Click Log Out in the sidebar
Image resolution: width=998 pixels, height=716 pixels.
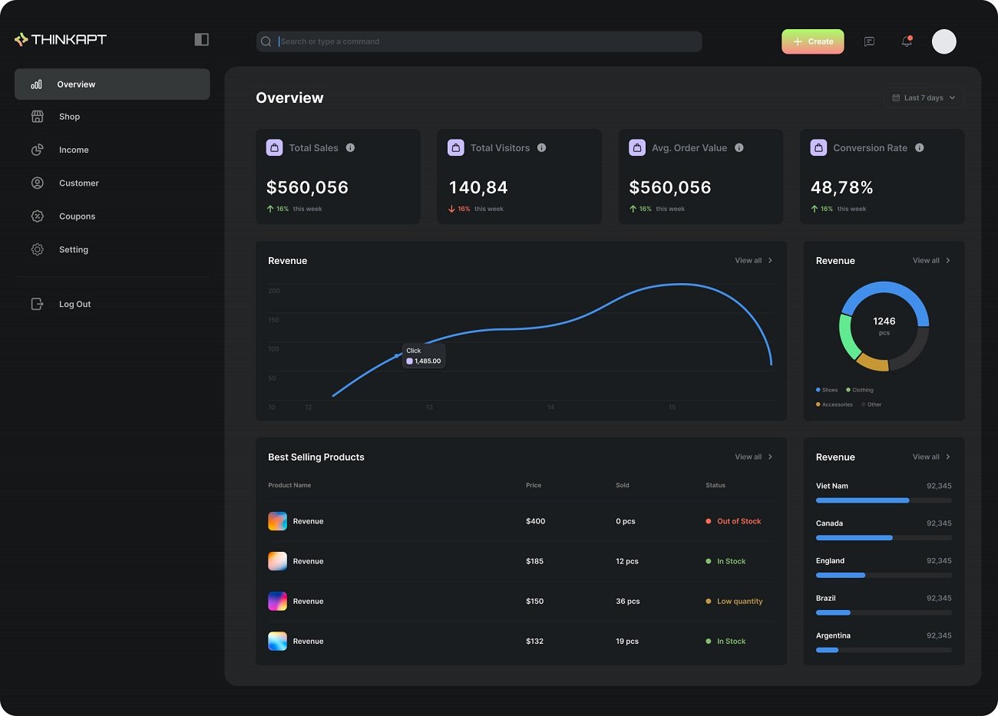point(74,305)
